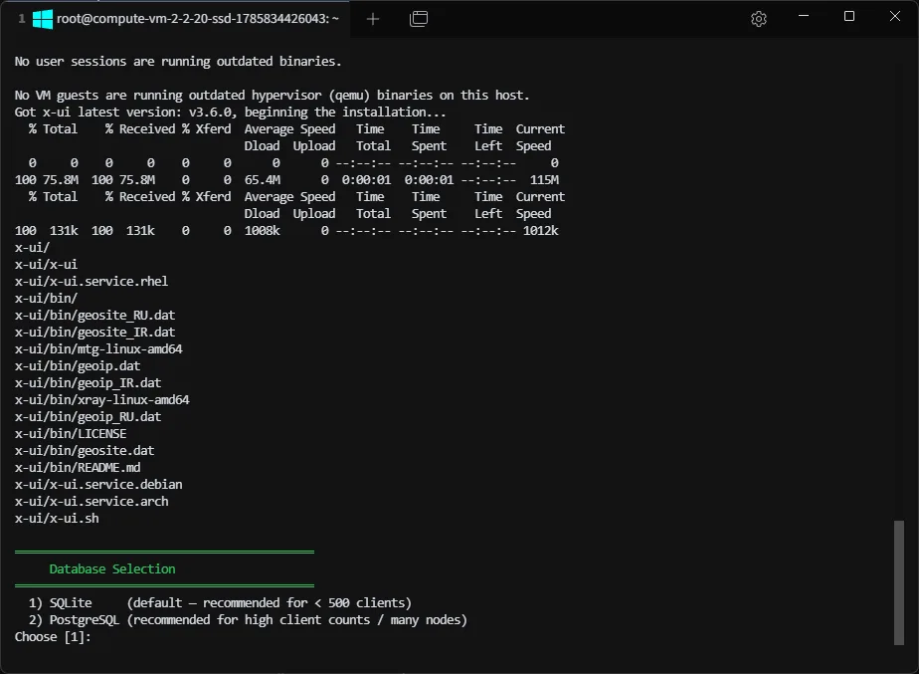Click 'x-ui/bin/LICENSE' line
This screenshot has height=674, width=919.
[x=71, y=433]
